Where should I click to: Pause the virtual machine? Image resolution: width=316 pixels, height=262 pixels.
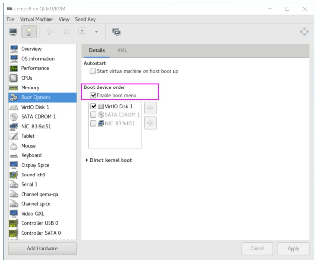(66, 32)
